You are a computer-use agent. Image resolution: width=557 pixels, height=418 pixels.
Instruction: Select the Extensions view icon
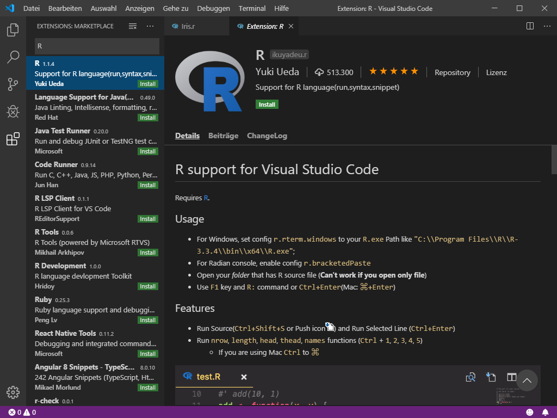coord(13,139)
